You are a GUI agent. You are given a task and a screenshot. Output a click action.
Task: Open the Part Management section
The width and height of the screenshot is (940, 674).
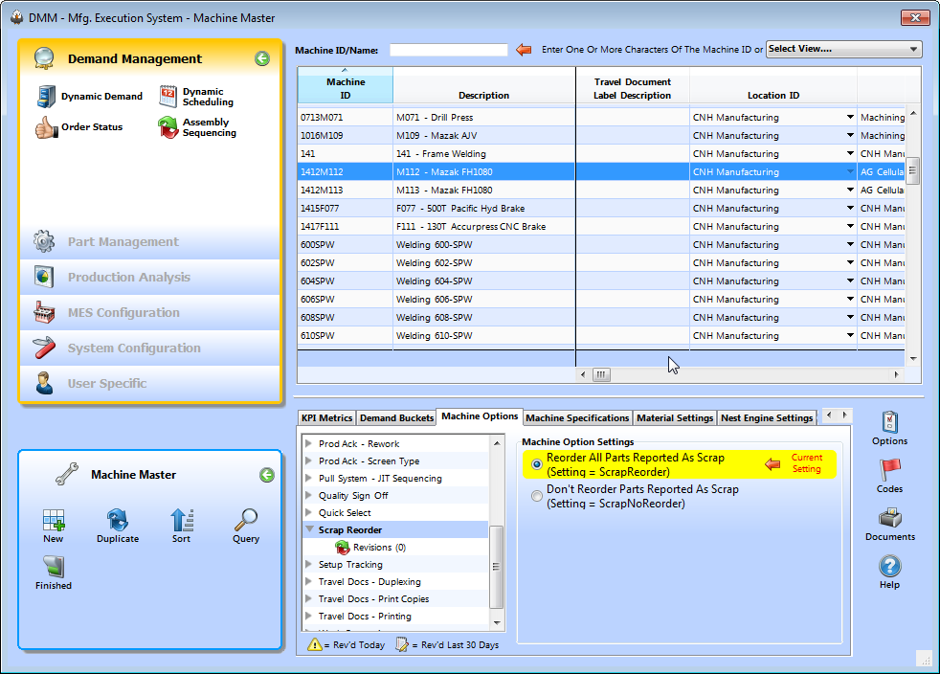tap(150, 241)
